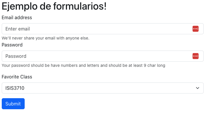
Task: Click the password requirements hint text
Action: coord(84,66)
